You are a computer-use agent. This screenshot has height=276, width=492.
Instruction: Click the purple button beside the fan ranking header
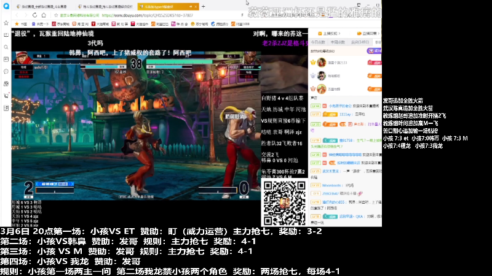coord(374,51)
